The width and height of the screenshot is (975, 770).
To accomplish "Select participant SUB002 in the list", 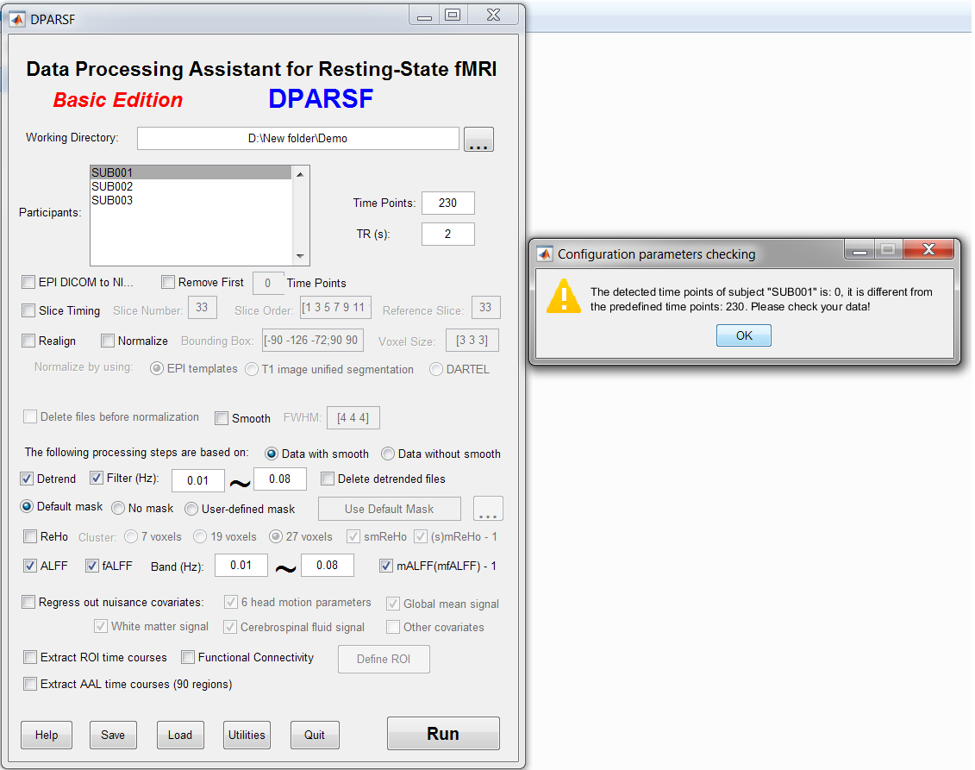I will pyautogui.click(x=191, y=186).
